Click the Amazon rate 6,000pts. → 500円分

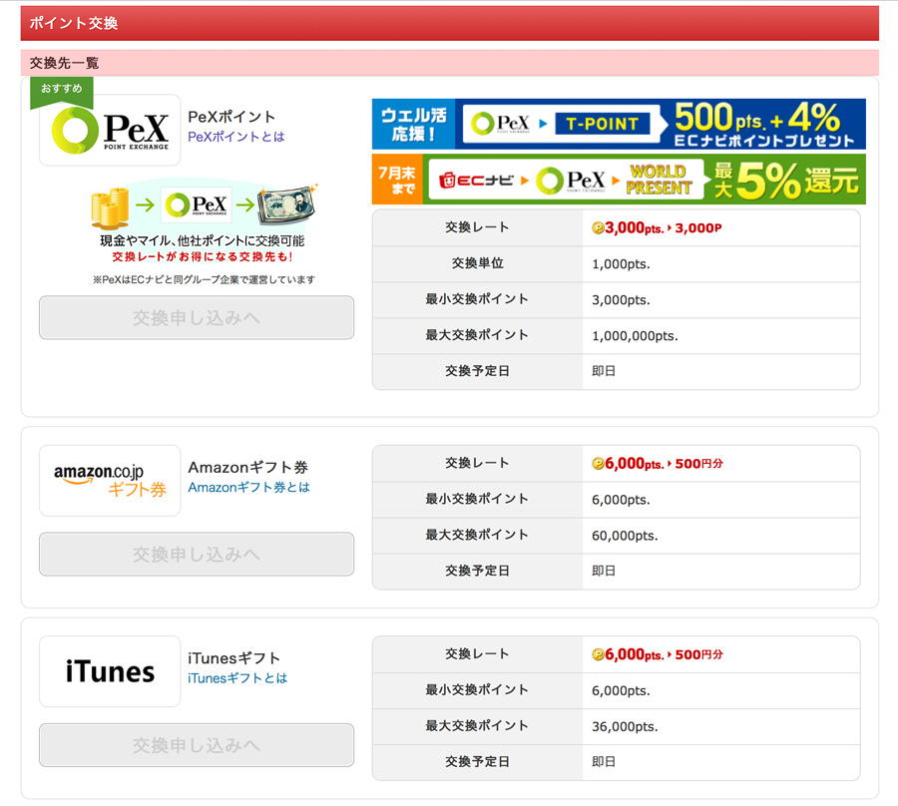point(658,464)
